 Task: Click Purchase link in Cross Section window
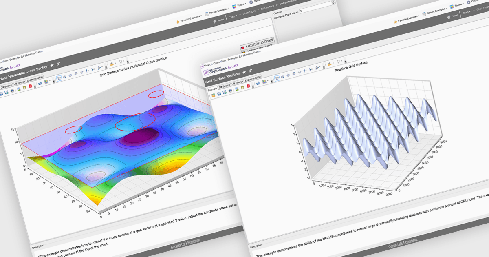coord(194,241)
